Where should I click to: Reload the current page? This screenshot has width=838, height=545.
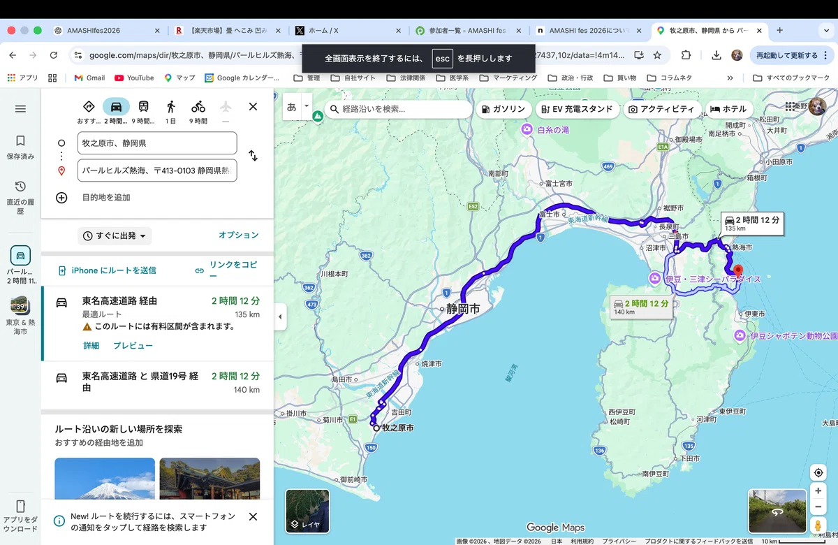click(x=54, y=55)
